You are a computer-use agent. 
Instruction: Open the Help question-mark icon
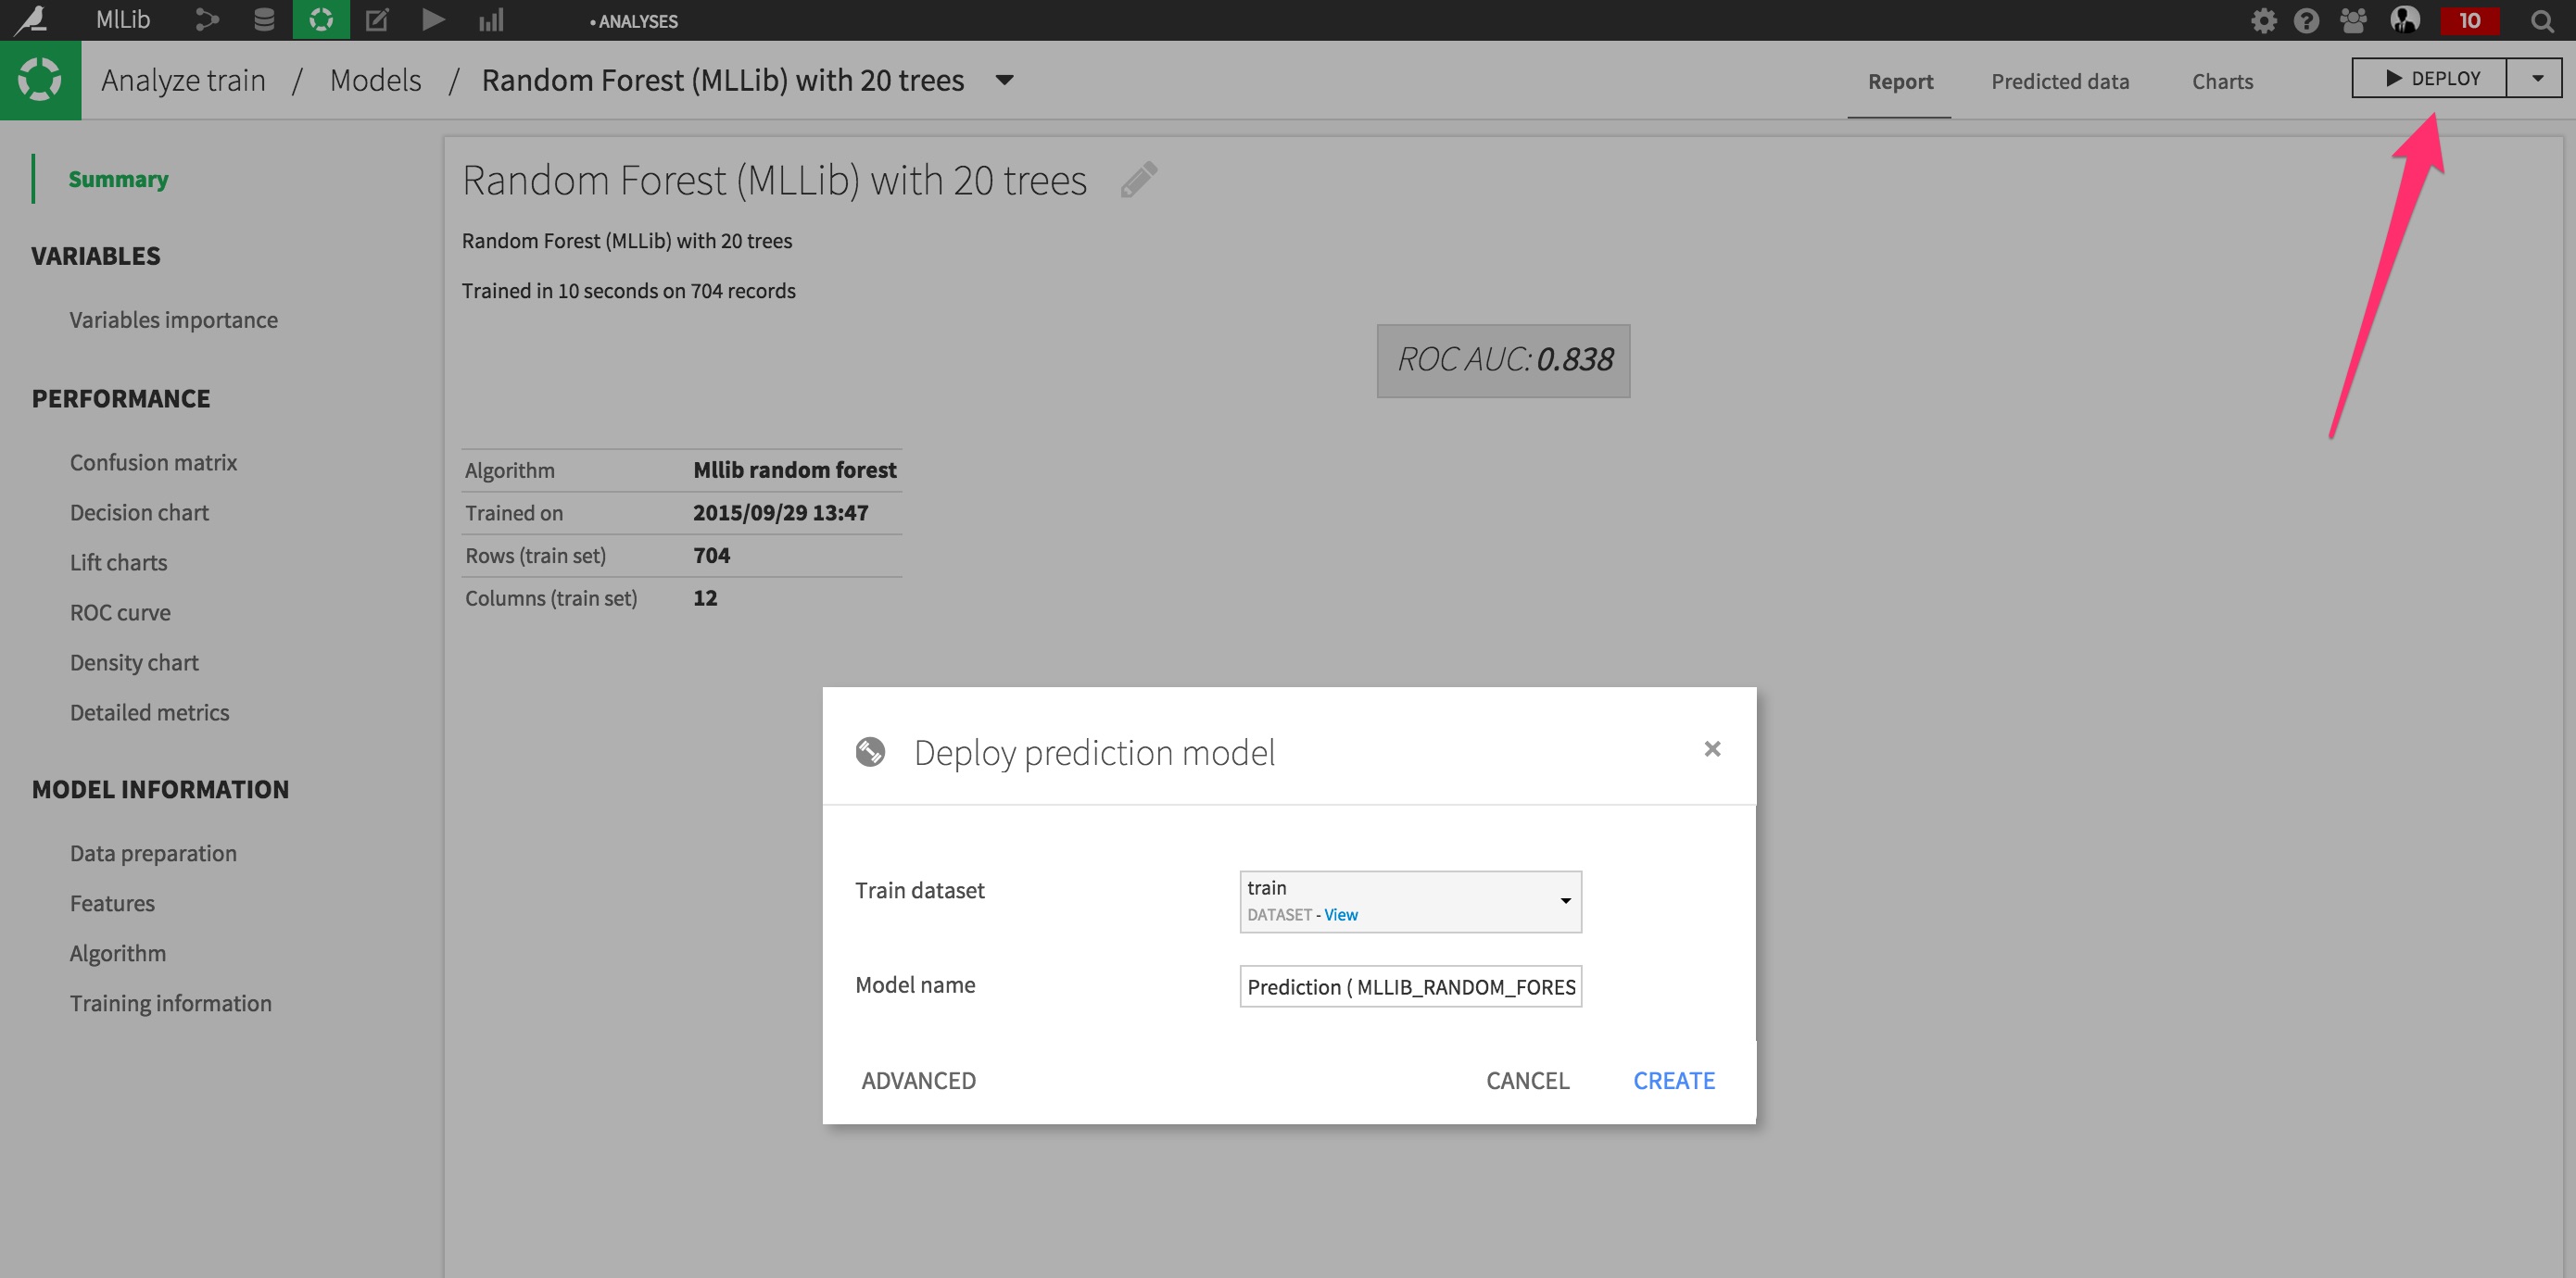(2307, 20)
